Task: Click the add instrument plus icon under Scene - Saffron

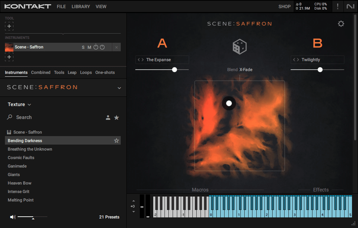Action: [9, 57]
